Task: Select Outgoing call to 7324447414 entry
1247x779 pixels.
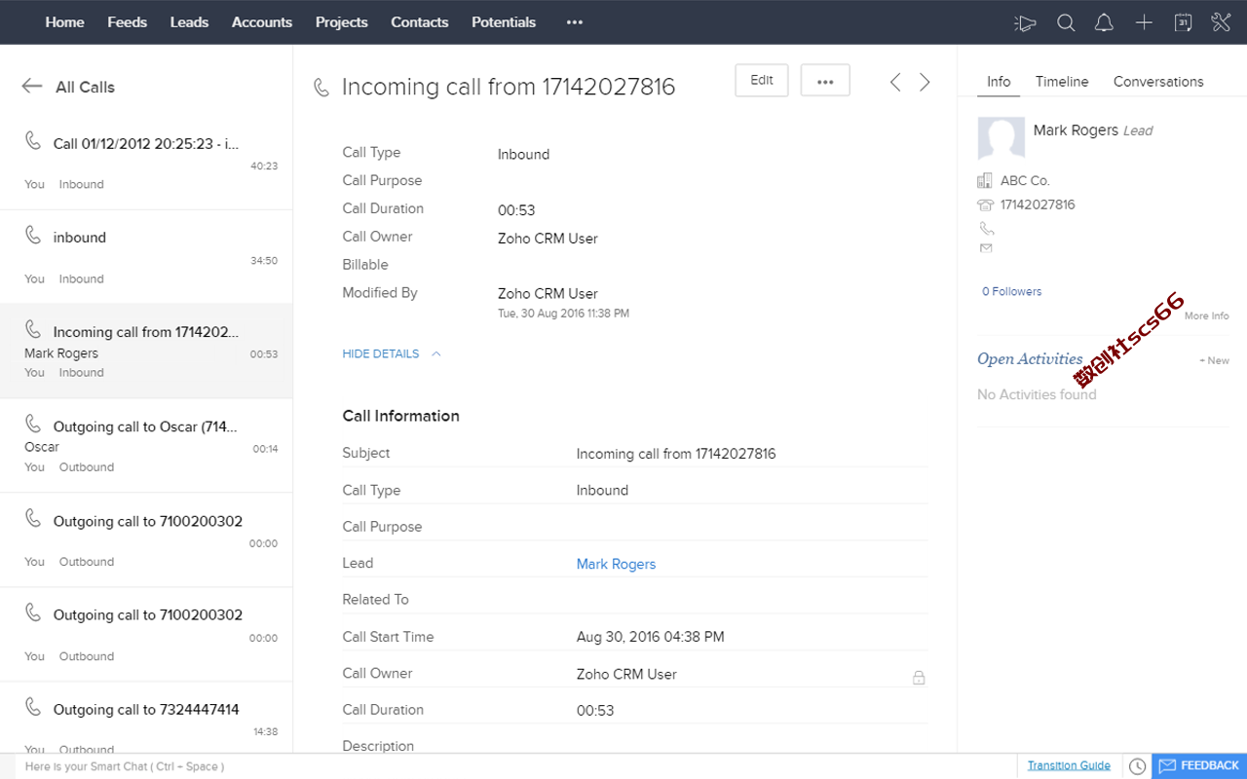Action: click(x=146, y=719)
